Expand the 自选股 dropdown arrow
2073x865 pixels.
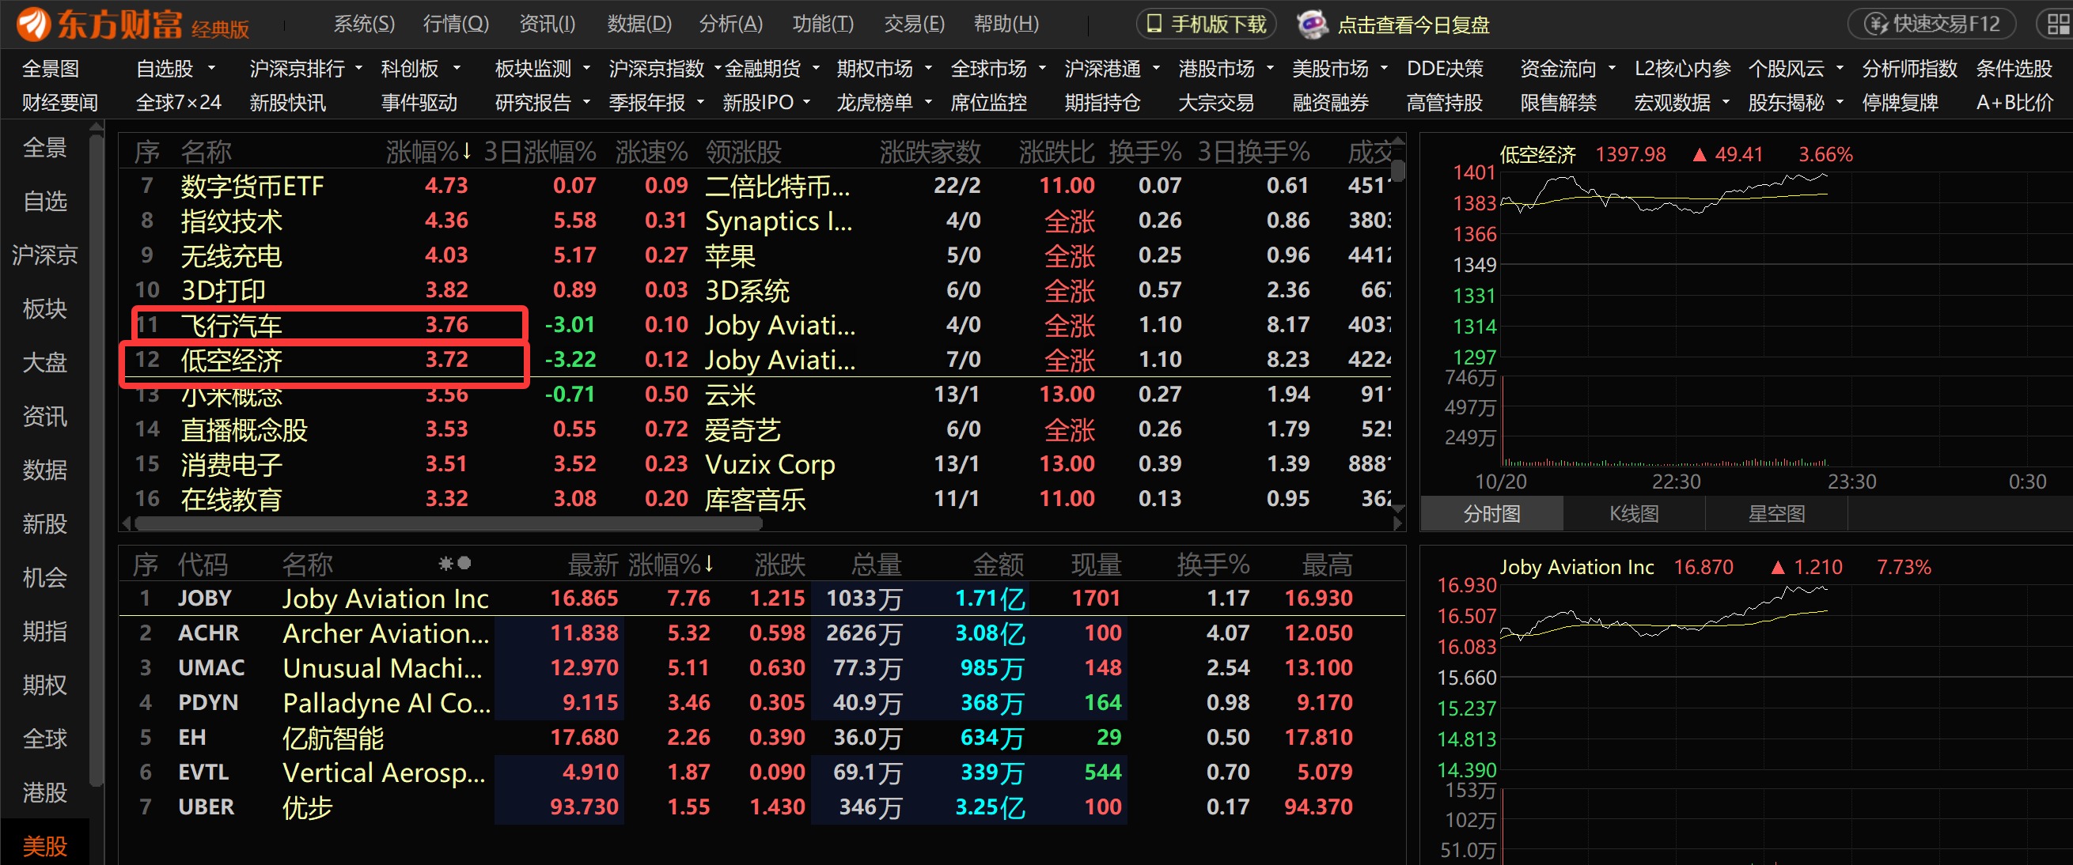click(x=211, y=69)
